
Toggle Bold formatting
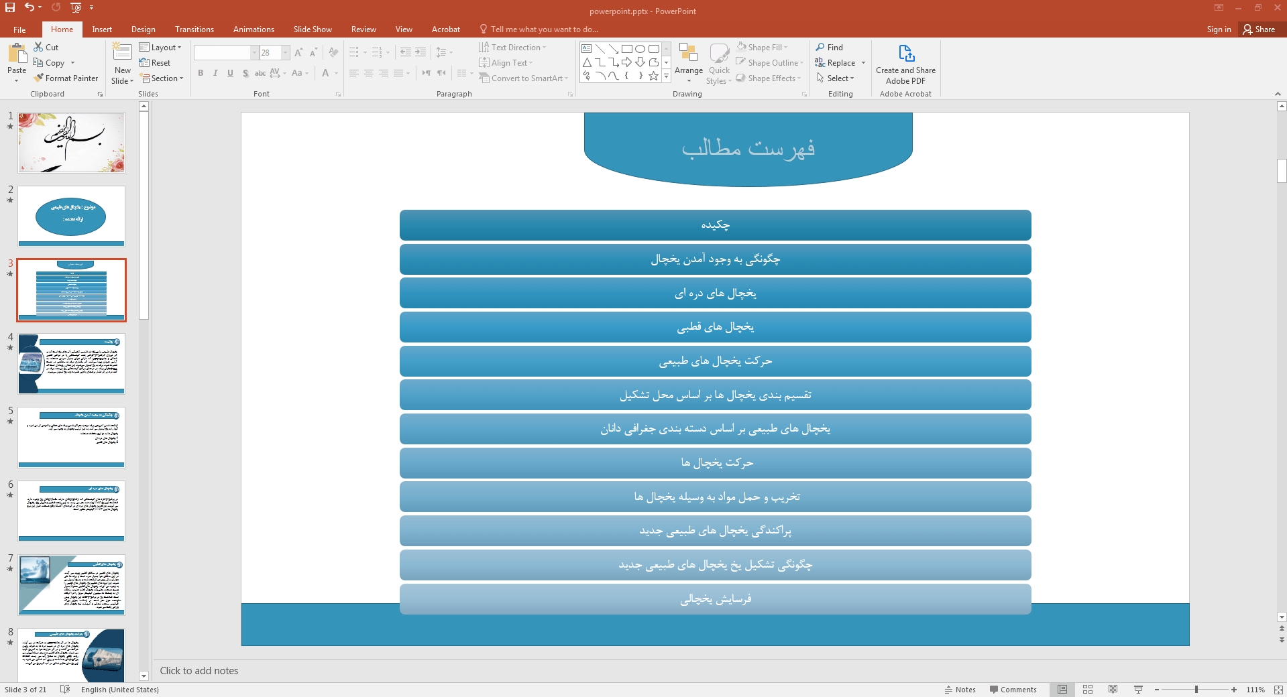coord(201,73)
